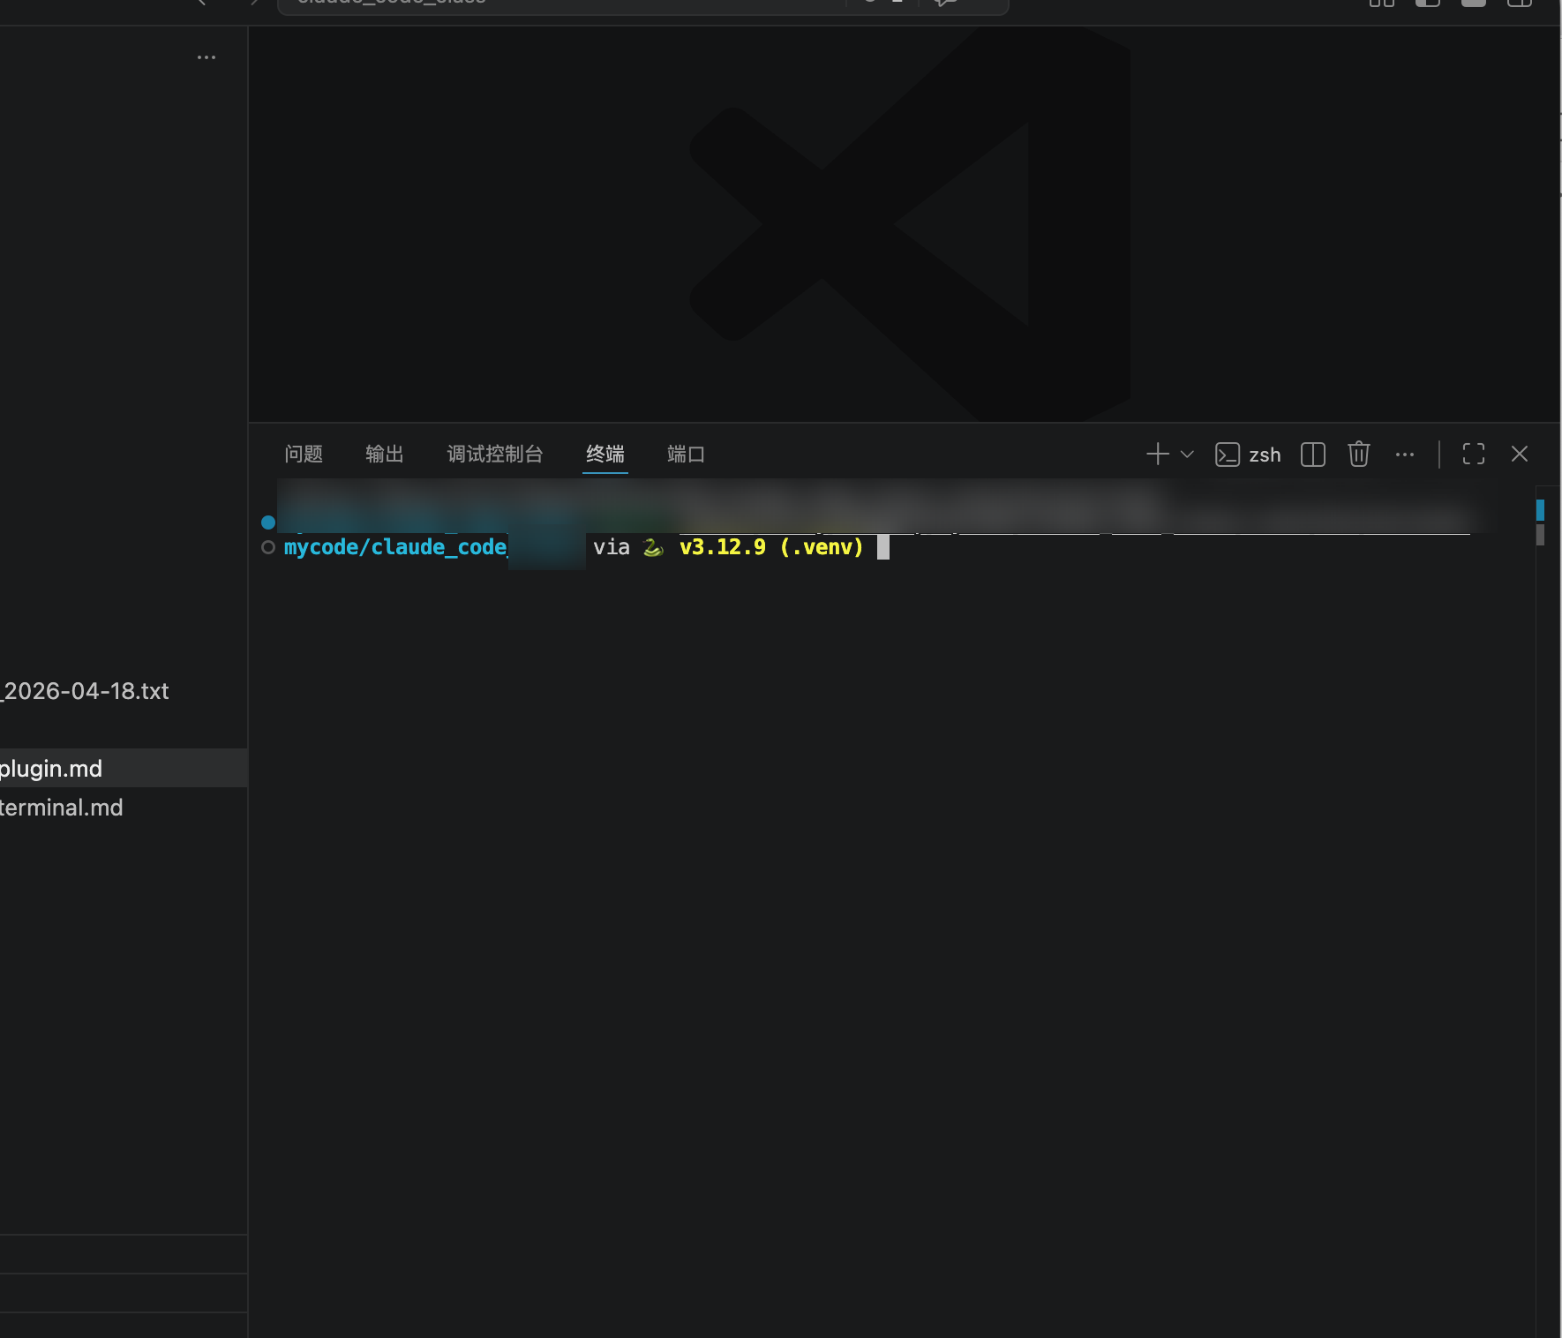
Task: Kill the terminal with the trash icon
Action: (x=1359, y=455)
